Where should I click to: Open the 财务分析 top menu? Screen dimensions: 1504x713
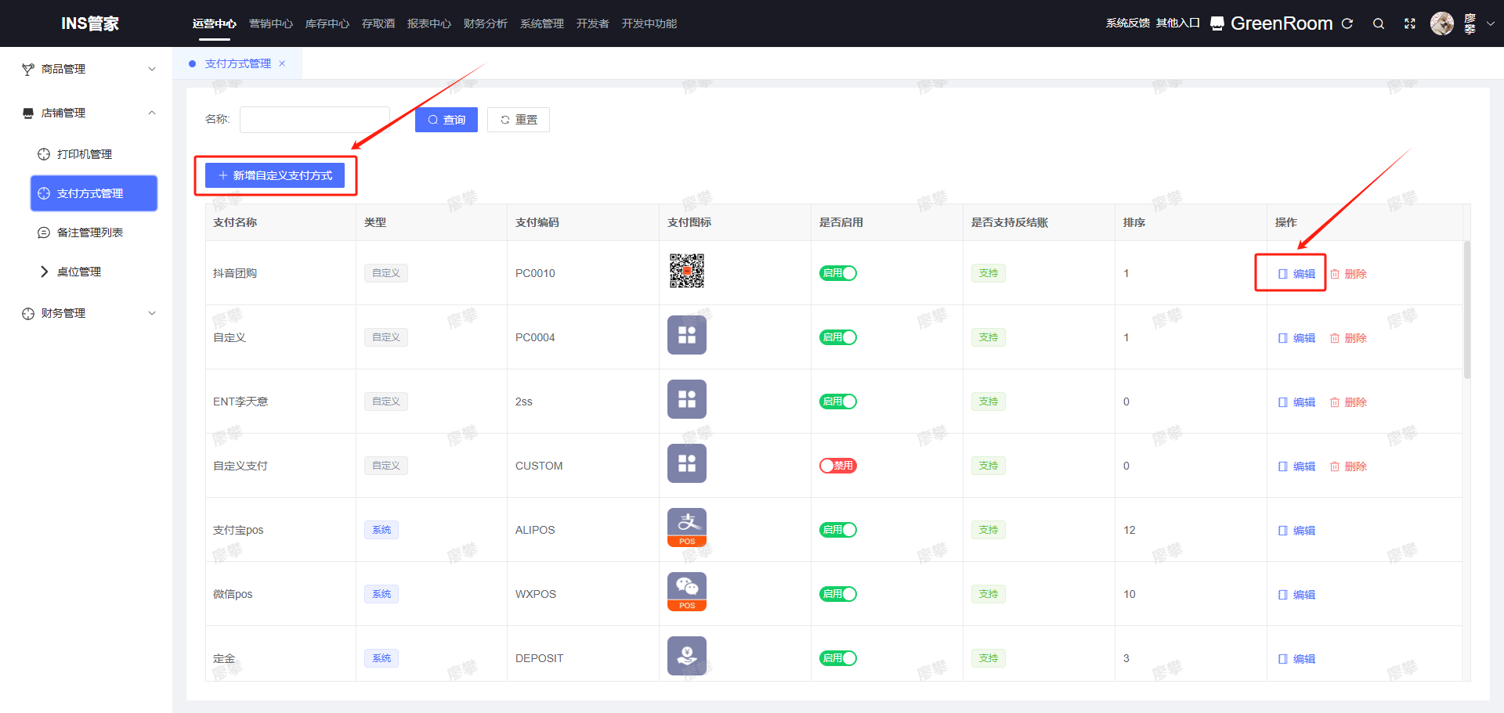click(x=486, y=23)
